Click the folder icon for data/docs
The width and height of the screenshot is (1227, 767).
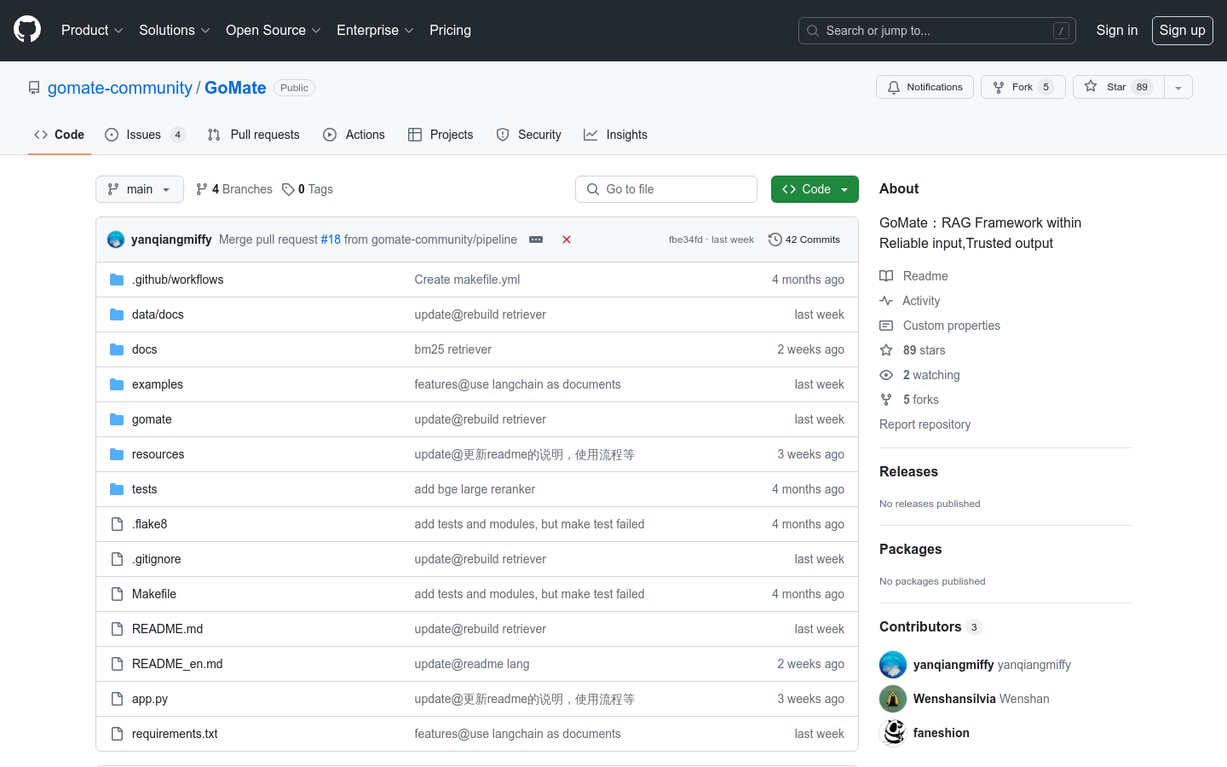coord(117,314)
